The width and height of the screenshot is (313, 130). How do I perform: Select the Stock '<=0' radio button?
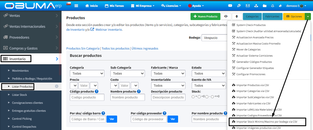[x=212, y=97]
